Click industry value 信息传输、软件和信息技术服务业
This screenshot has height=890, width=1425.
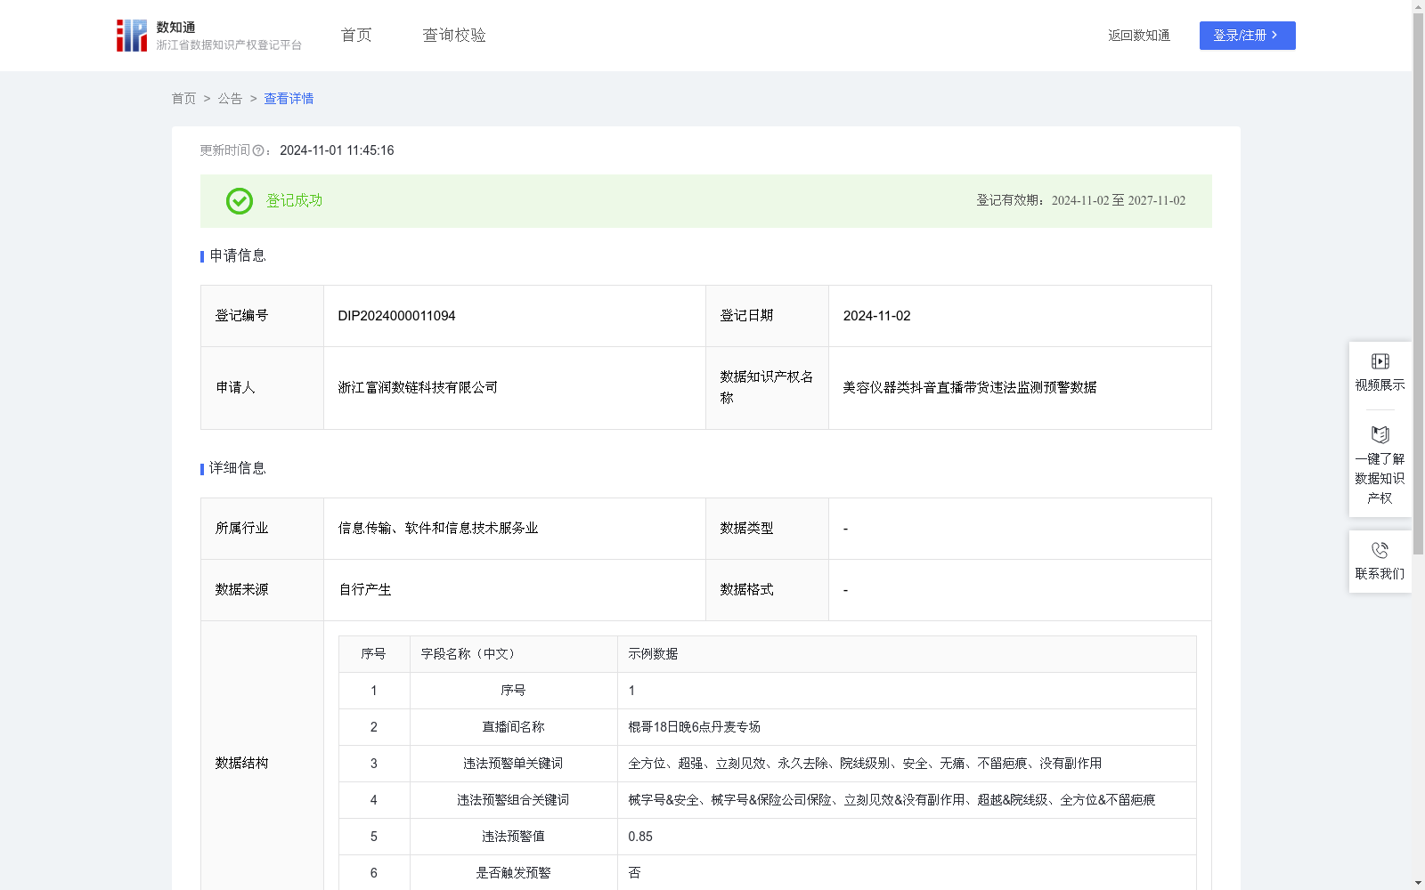(438, 529)
